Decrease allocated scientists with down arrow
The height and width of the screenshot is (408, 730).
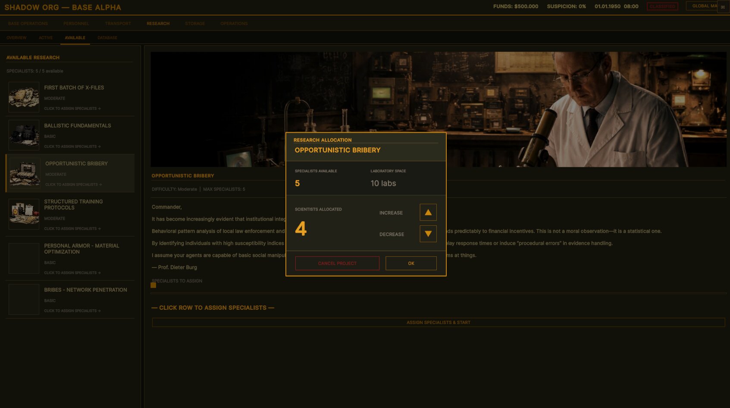point(428,234)
